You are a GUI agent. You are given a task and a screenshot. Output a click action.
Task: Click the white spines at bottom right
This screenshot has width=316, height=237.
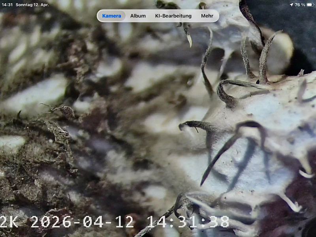coord(292,203)
